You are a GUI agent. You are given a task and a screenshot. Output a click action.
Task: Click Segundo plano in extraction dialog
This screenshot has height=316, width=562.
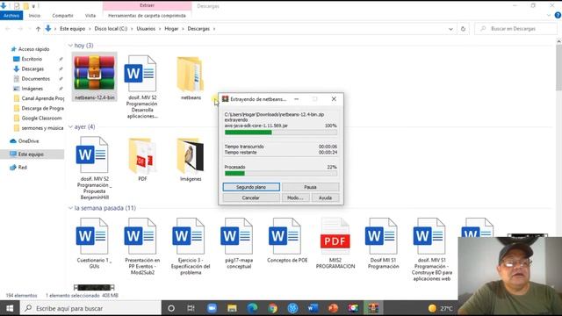tap(251, 187)
